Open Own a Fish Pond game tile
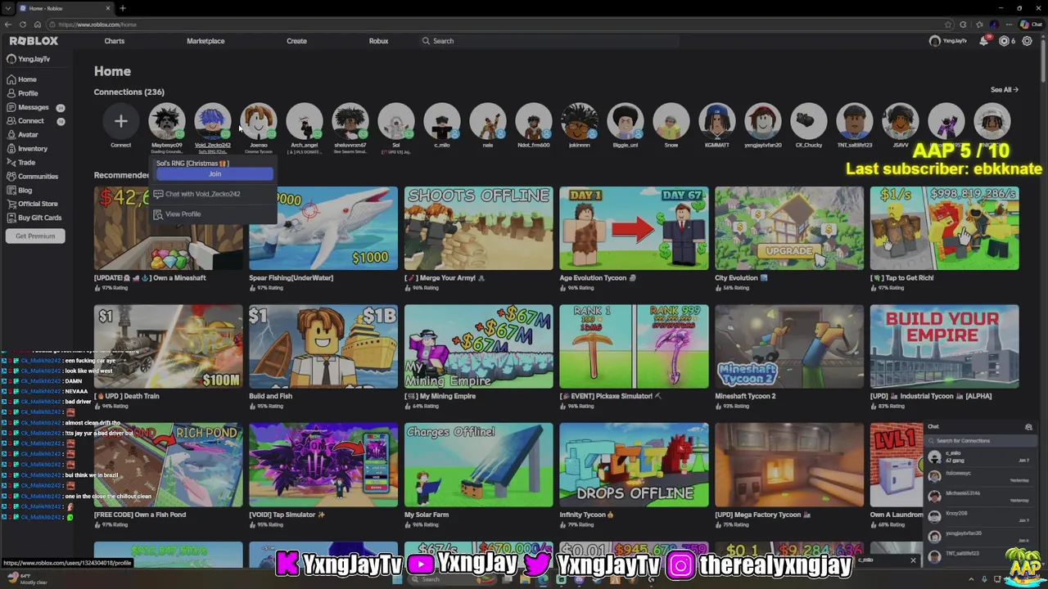Viewport: 1048px width, 589px height. coord(168,465)
